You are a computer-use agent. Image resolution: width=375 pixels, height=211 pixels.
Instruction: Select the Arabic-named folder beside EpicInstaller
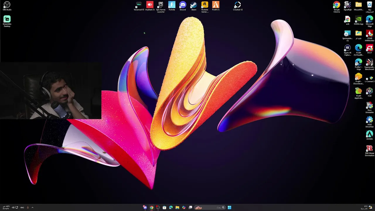[359, 35]
